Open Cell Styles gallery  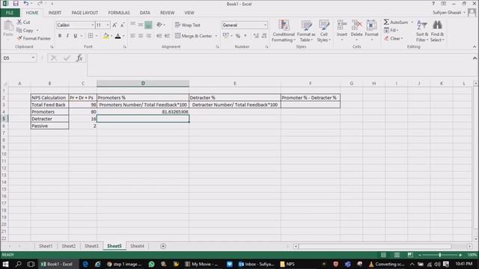(x=324, y=31)
